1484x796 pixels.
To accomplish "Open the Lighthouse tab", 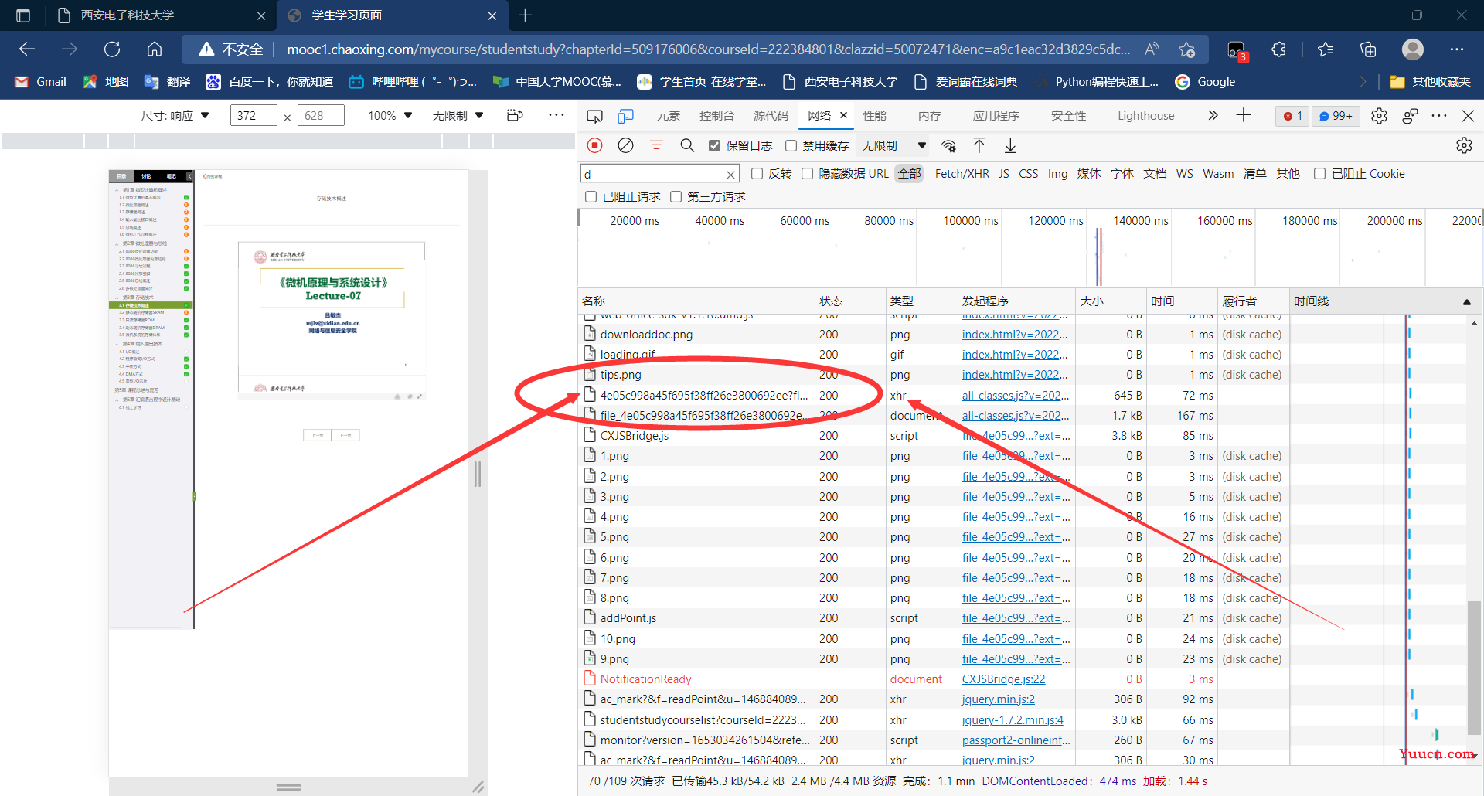I will 1145,116.
